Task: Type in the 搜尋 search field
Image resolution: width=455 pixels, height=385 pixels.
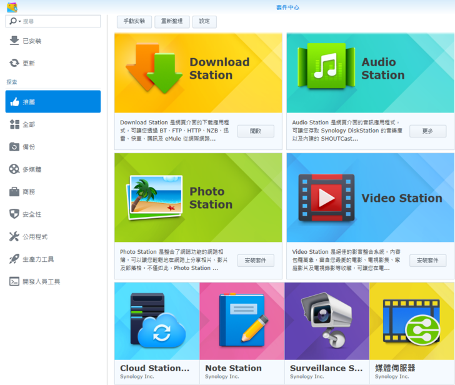Action: point(59,21)
